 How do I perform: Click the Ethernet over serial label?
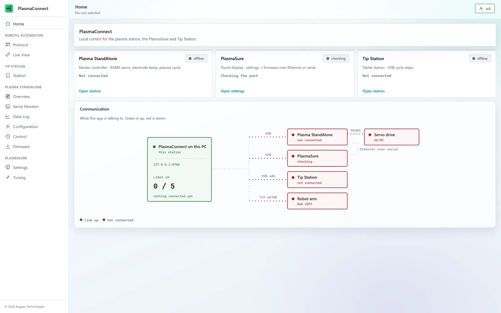pos(379,149)
